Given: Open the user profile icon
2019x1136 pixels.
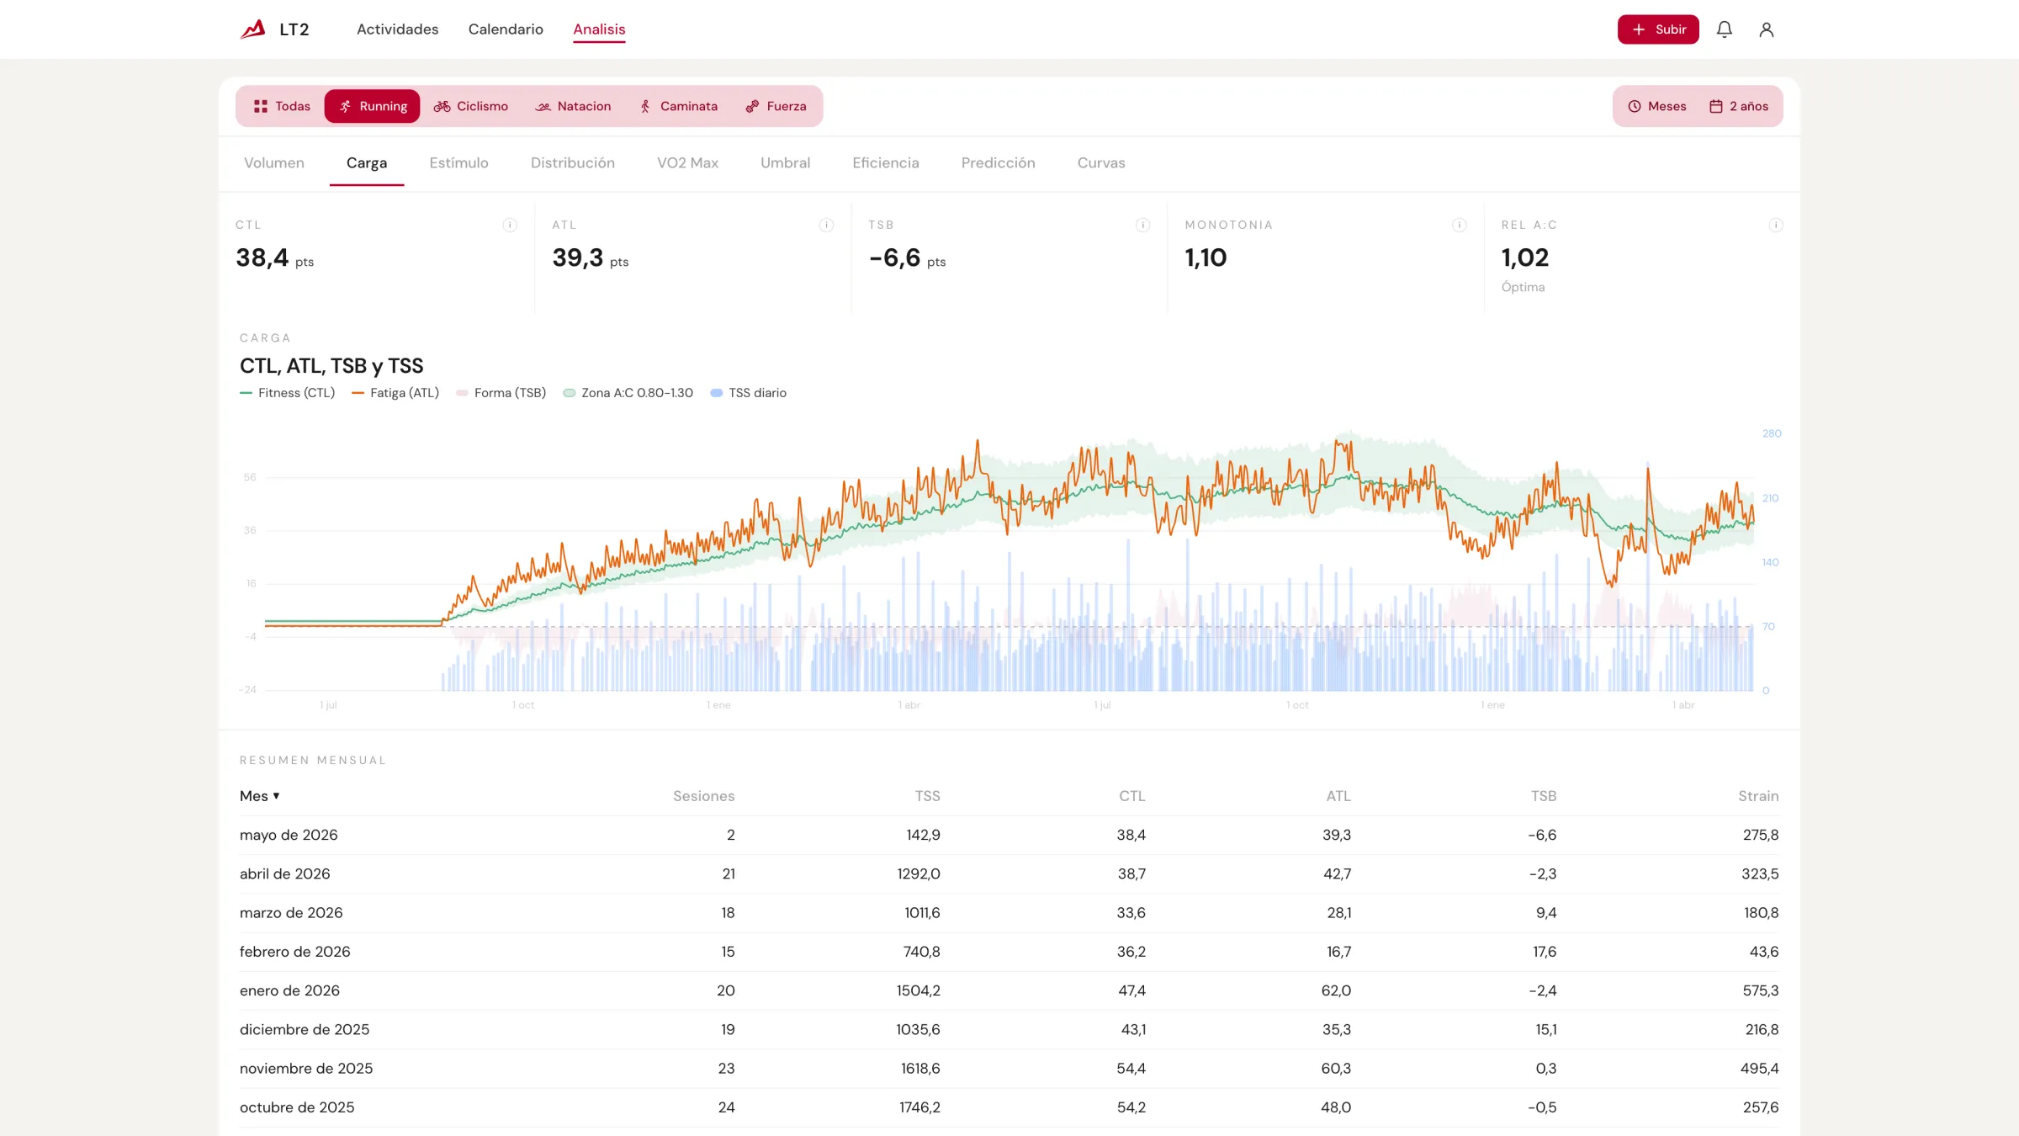Looking at the screenshot, I should pyautogui.click(x=1767, y=29).
